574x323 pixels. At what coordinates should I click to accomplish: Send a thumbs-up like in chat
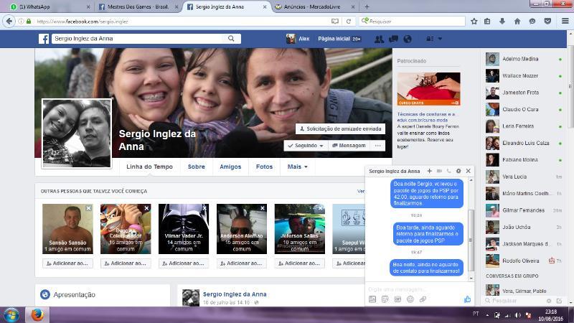(x=467, y=299)
